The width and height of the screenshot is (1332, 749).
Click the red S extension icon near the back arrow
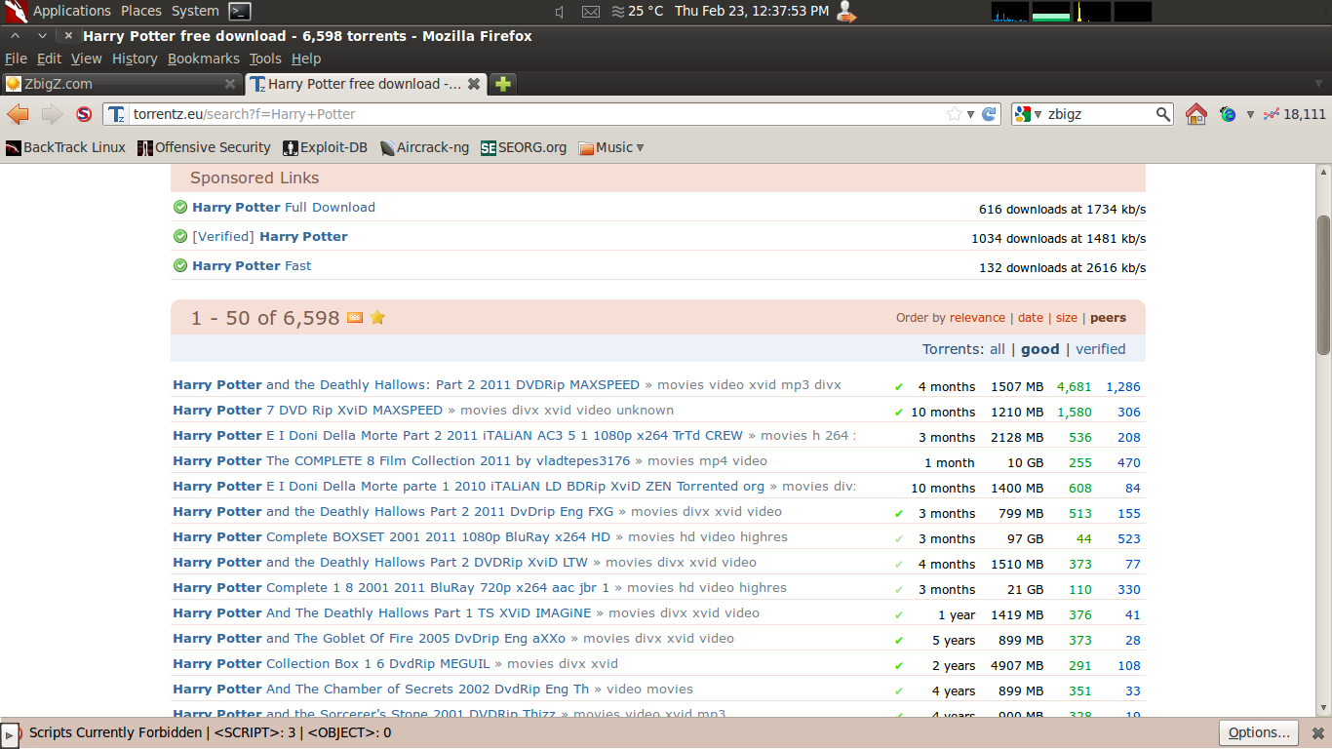[x=84, y=114]
